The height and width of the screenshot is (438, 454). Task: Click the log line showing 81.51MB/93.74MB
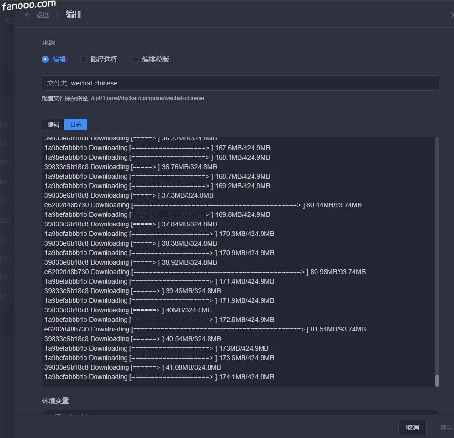pyautogui.click(x=205, y=329)
